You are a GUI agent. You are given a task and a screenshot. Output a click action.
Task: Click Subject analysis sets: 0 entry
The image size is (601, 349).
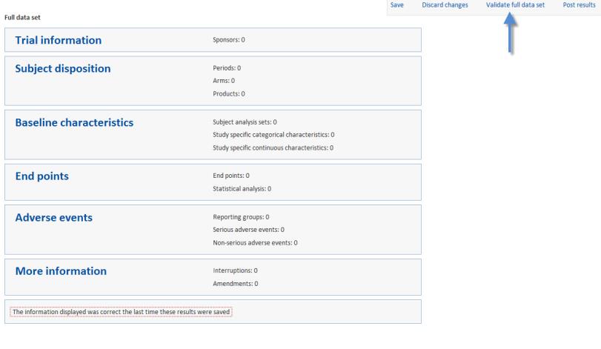[245, 122]
